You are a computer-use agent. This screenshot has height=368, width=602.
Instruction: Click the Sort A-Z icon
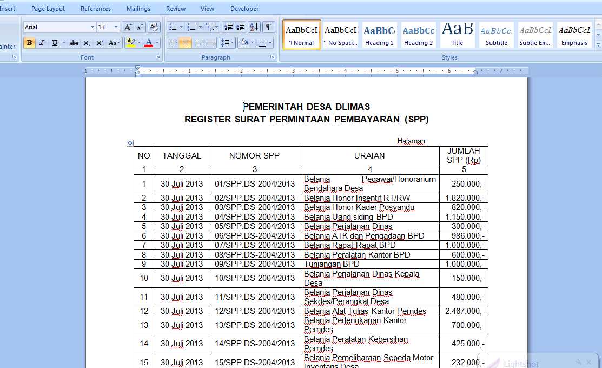coord(254,27)
